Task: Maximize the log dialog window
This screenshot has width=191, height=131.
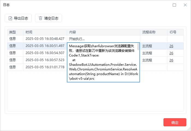Action: coord(174,5)
